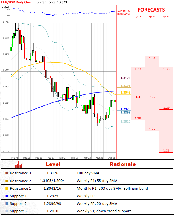Click the Current price 1.2973 text
174x215 pixels.
click(x=52, y=2)
